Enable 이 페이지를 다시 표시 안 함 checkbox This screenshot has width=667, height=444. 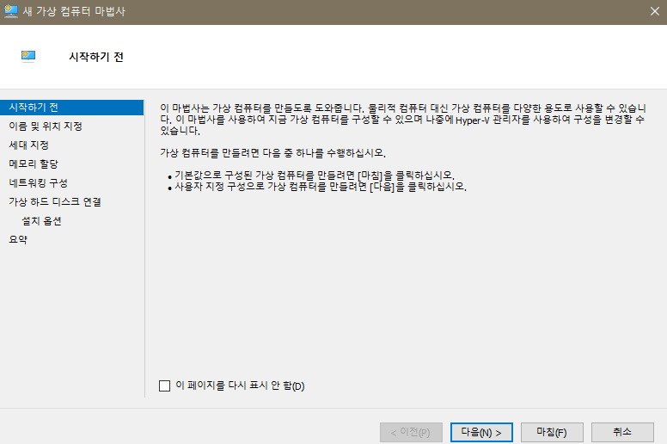pyautogui.click(x=165, y=385)
